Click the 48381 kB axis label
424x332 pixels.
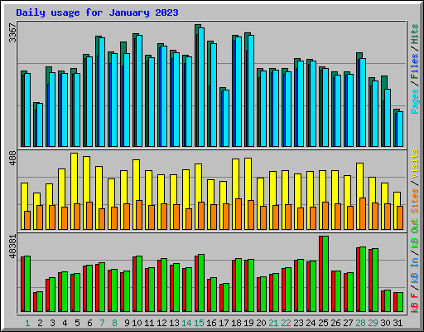(12, 247)
